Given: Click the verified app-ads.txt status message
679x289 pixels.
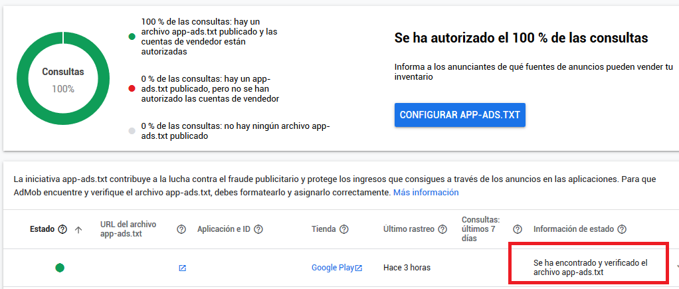Looking at the screenshot, I should pyautogui.click(x=590, y=268).
